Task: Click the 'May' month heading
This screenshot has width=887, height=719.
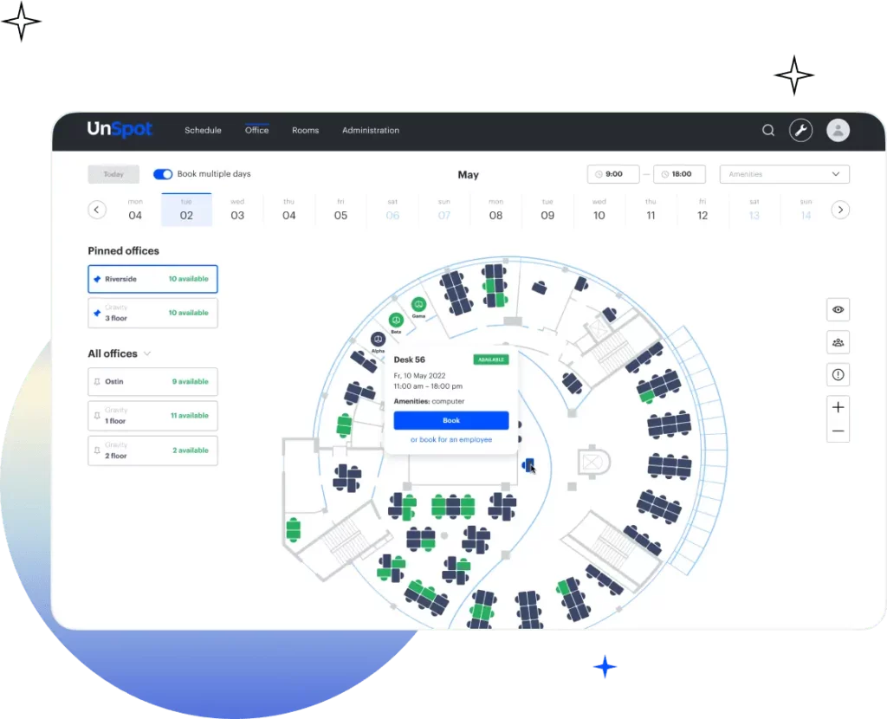Action: point(468,175)
